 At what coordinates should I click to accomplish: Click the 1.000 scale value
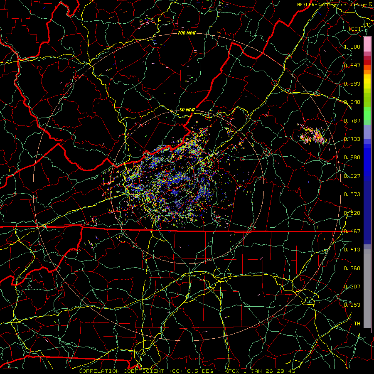tap(352, 47)
